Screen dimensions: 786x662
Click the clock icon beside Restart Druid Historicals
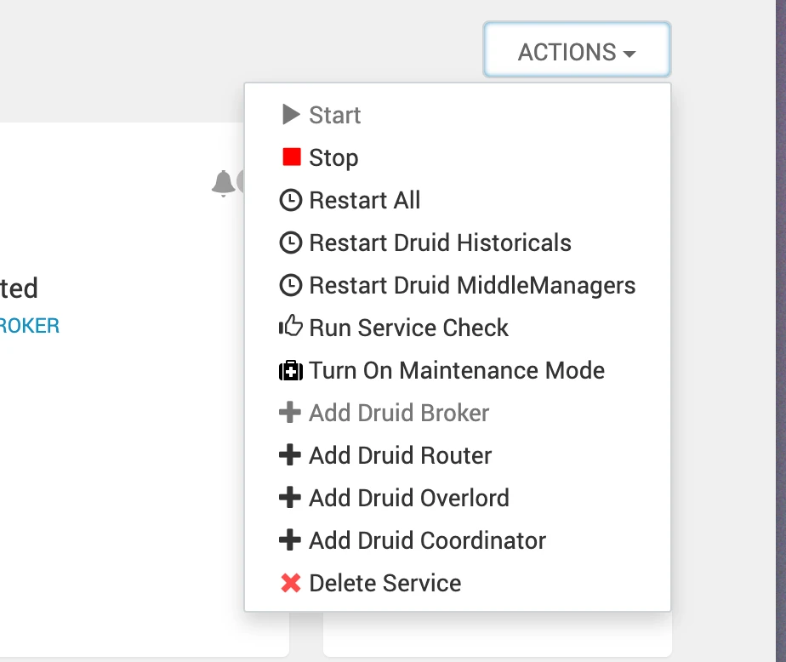[290, 243]
